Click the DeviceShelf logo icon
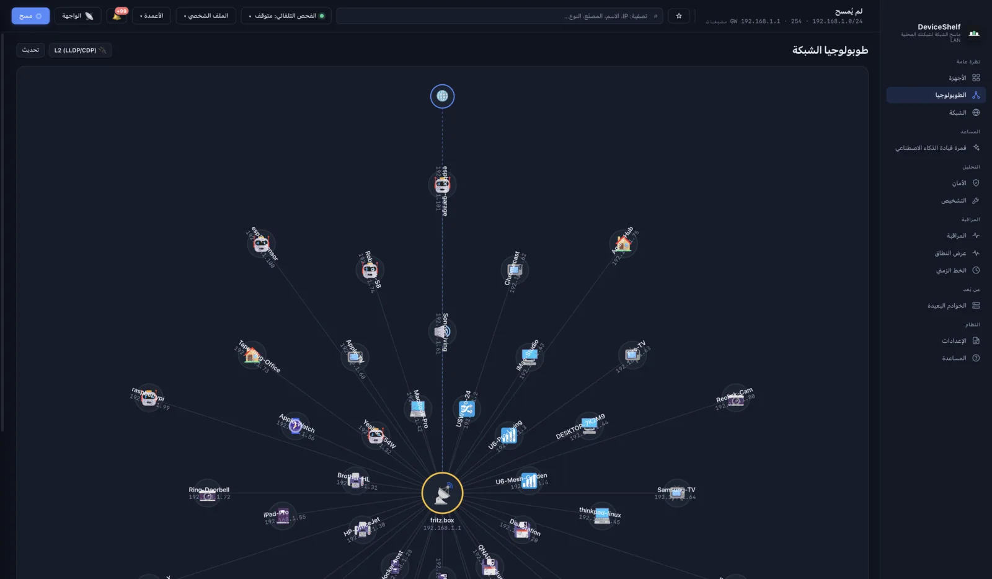Screen dimensions: 992x579 974,33
